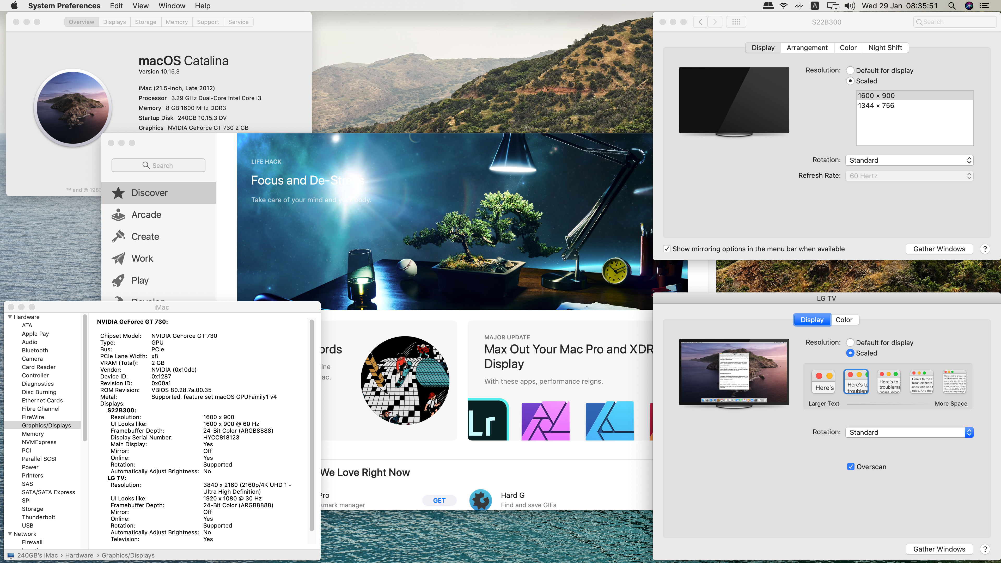Click Gather Windows in S22B300 window
Viewport: 1001px width, 563px height.
pos(939,249)
